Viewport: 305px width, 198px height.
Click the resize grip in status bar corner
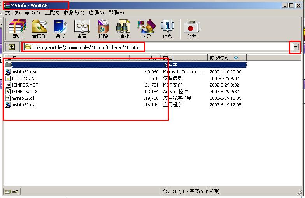[300, 192]
